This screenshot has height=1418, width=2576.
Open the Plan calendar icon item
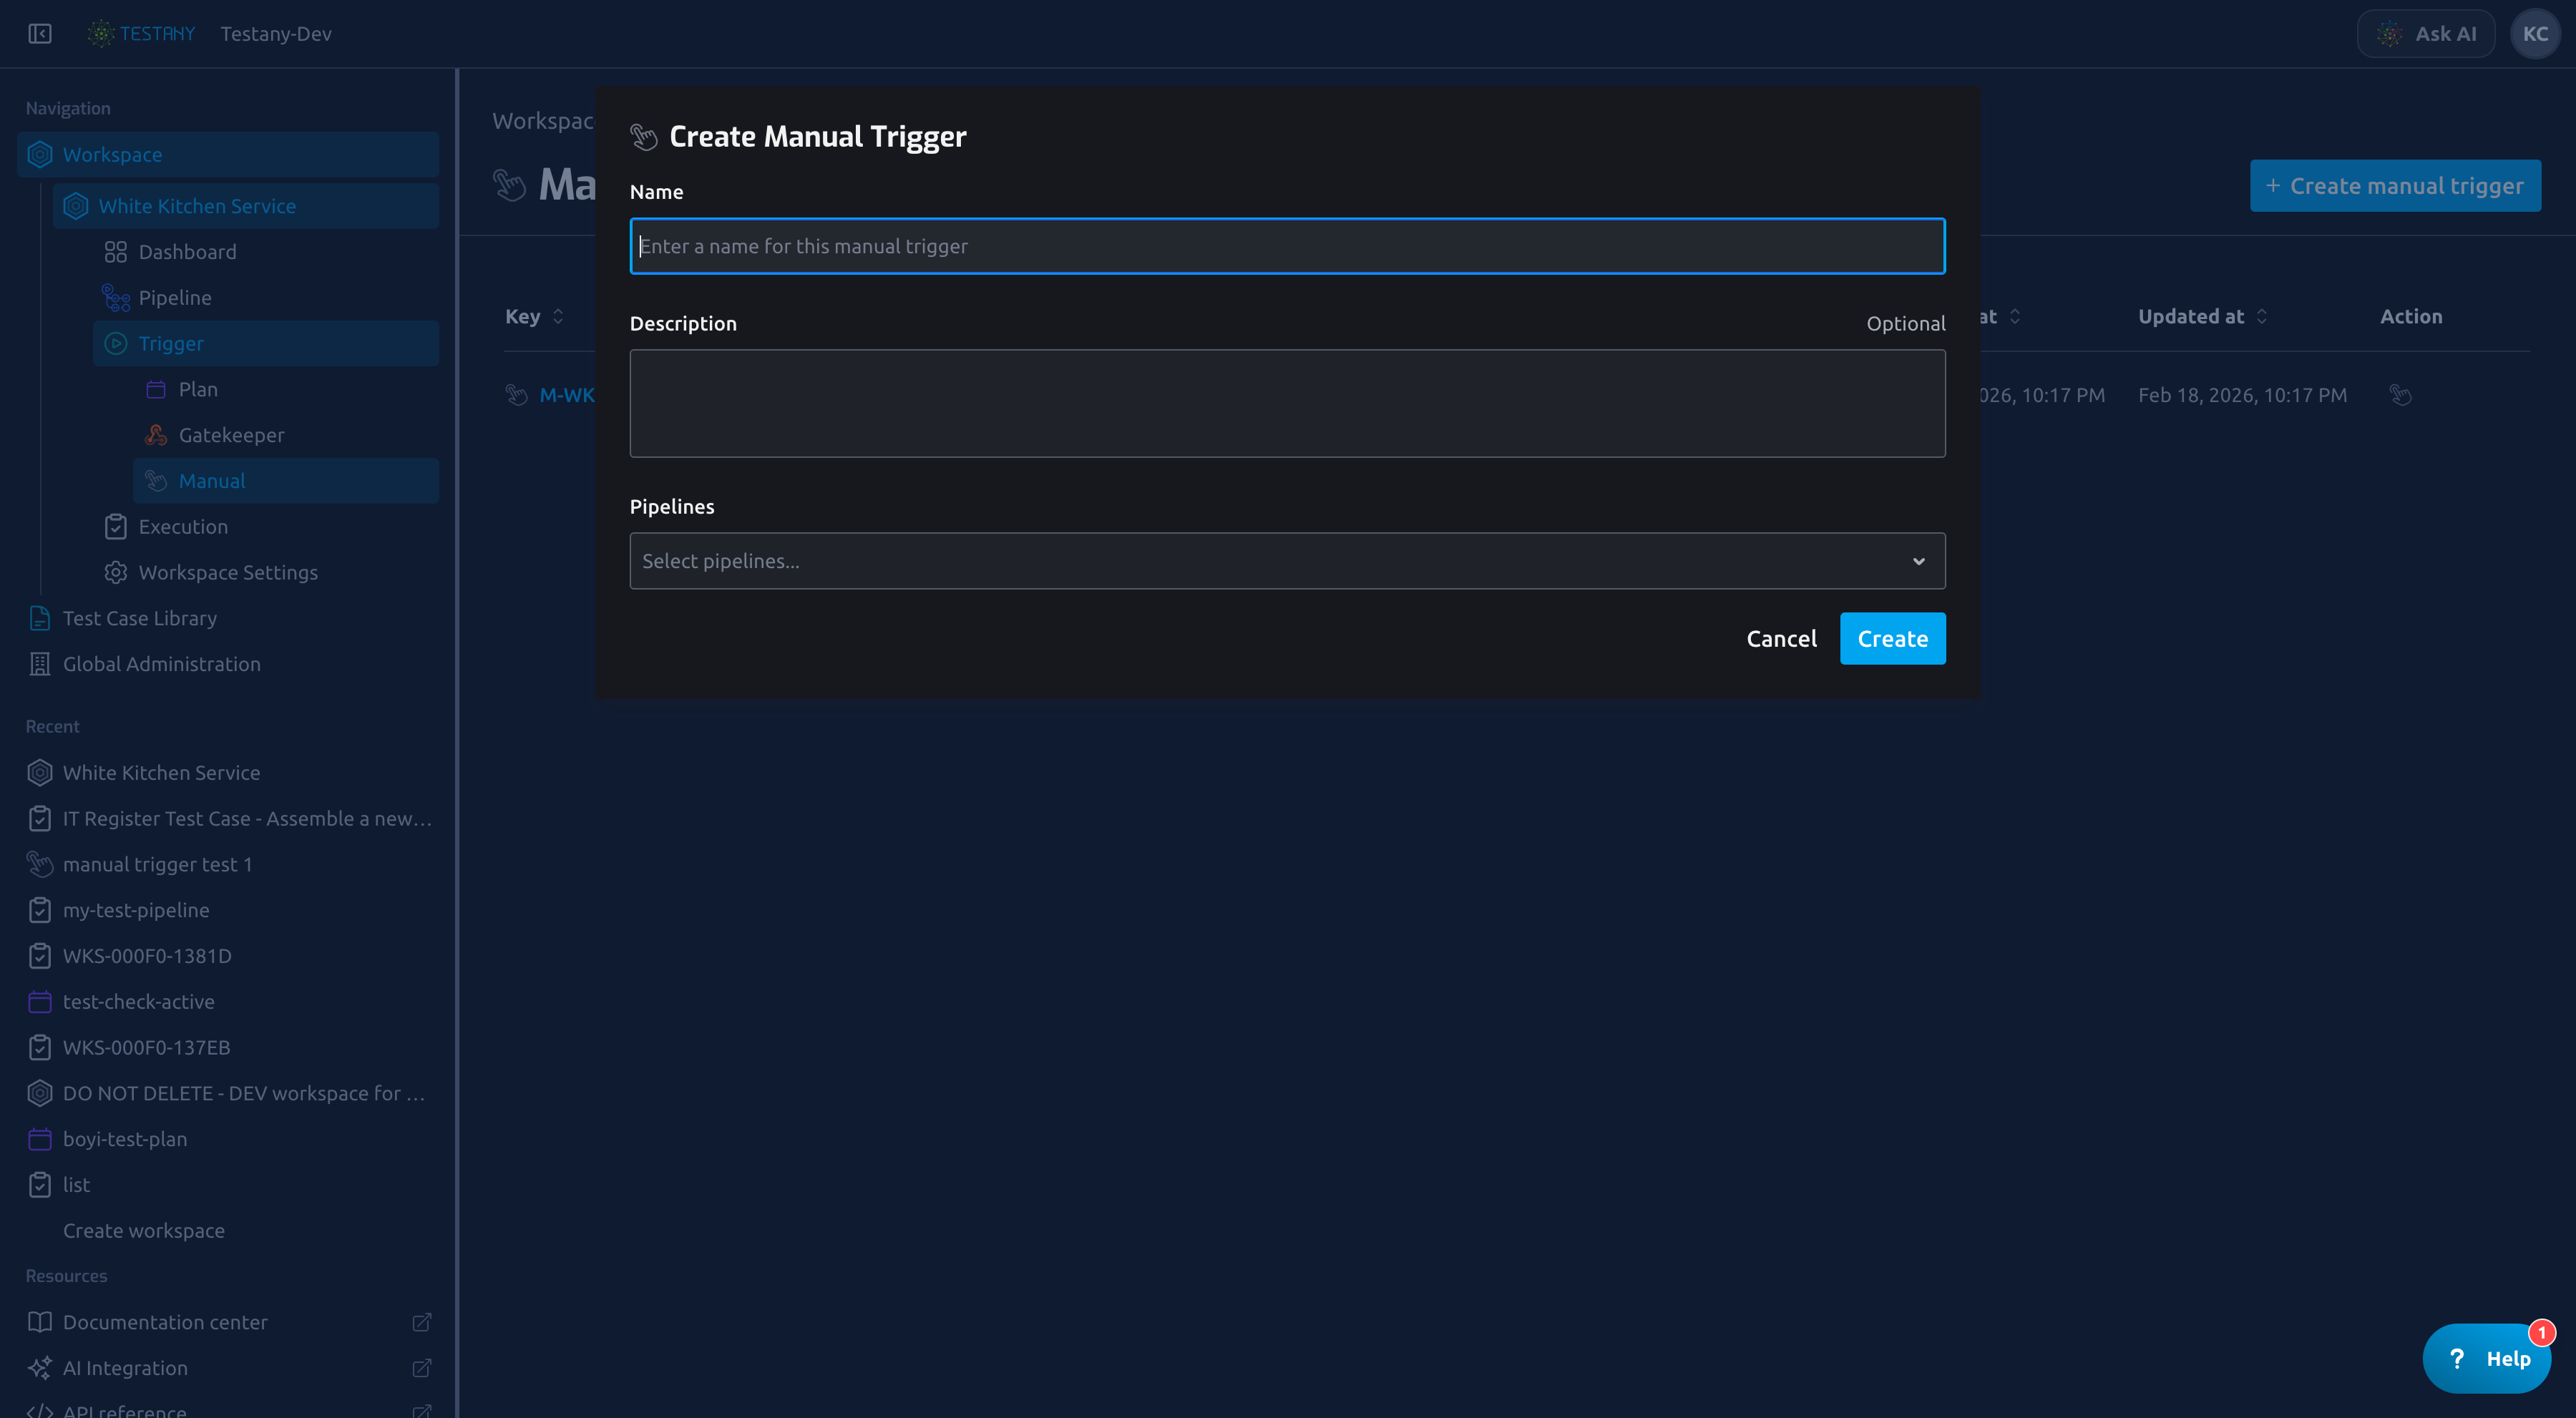(x=156, y=390)
